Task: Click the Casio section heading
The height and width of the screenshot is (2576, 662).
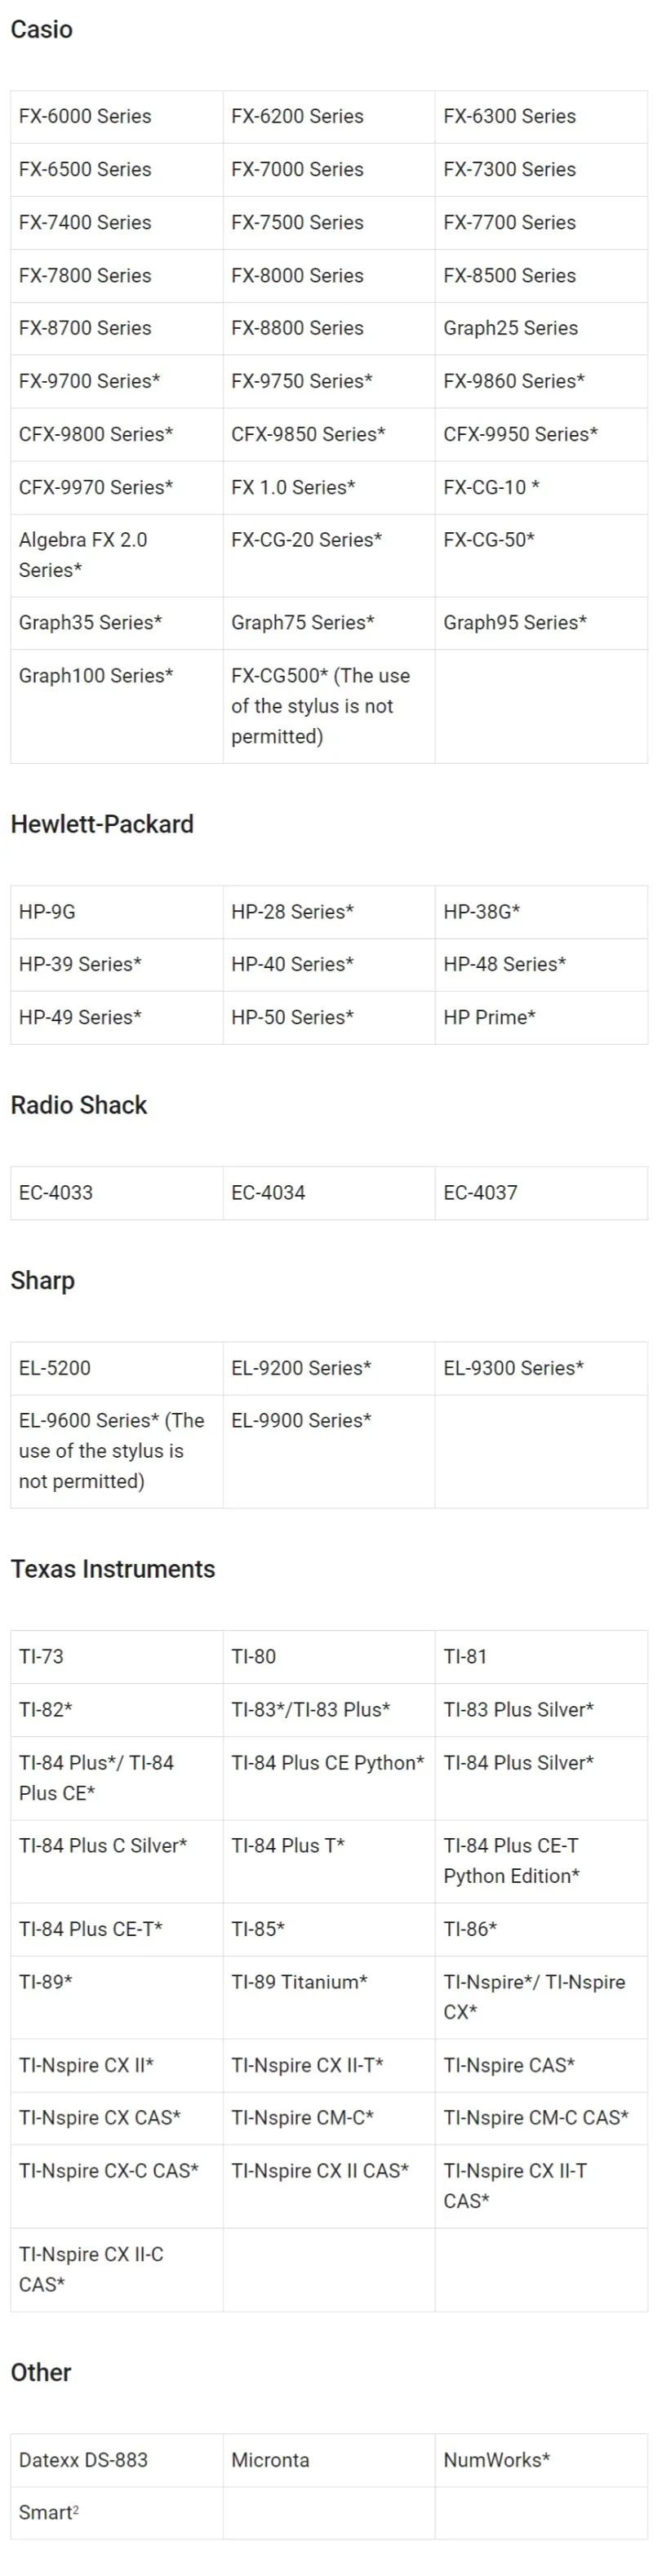Action: pos(42,29)
